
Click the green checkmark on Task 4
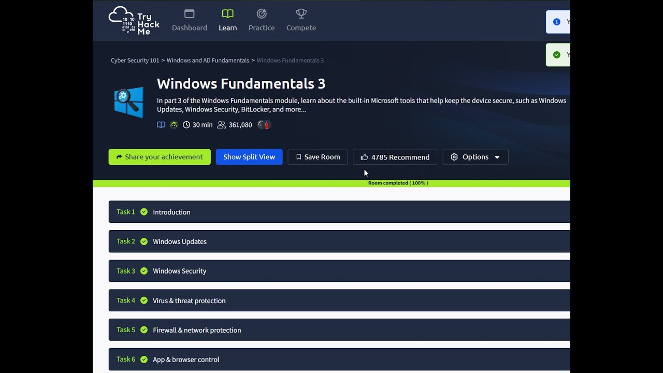[x=144, y=300]
